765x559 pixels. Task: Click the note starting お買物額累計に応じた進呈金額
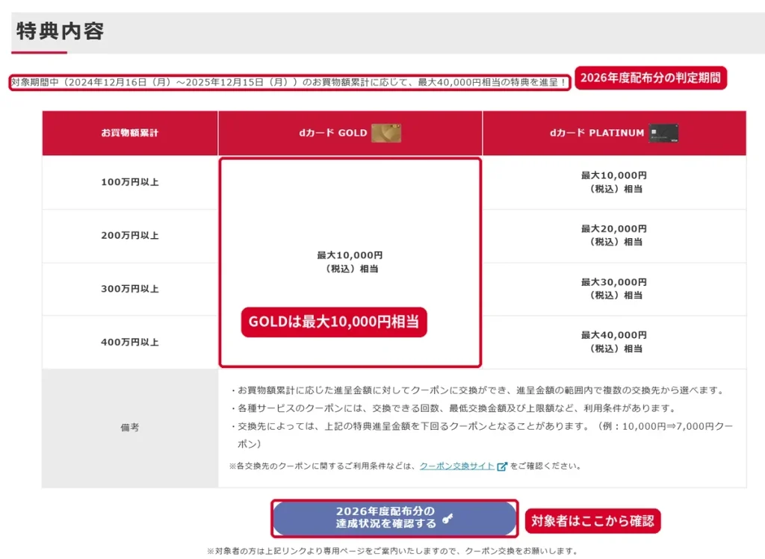point(477,390)
